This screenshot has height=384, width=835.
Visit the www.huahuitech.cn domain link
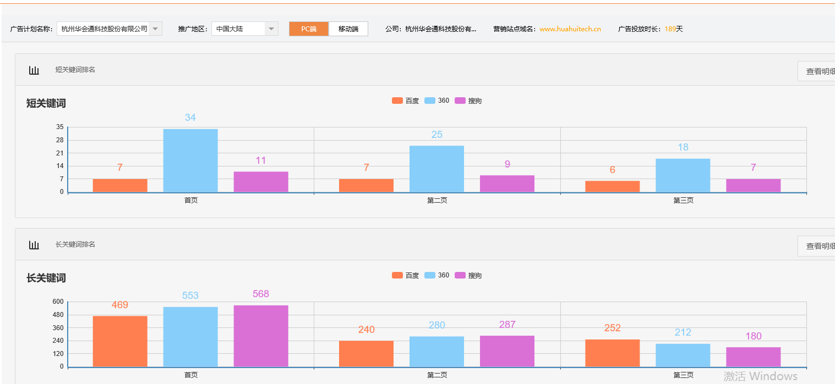tap(570, 29)
